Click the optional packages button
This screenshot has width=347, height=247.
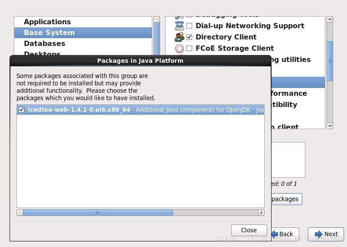pos(286,199)
